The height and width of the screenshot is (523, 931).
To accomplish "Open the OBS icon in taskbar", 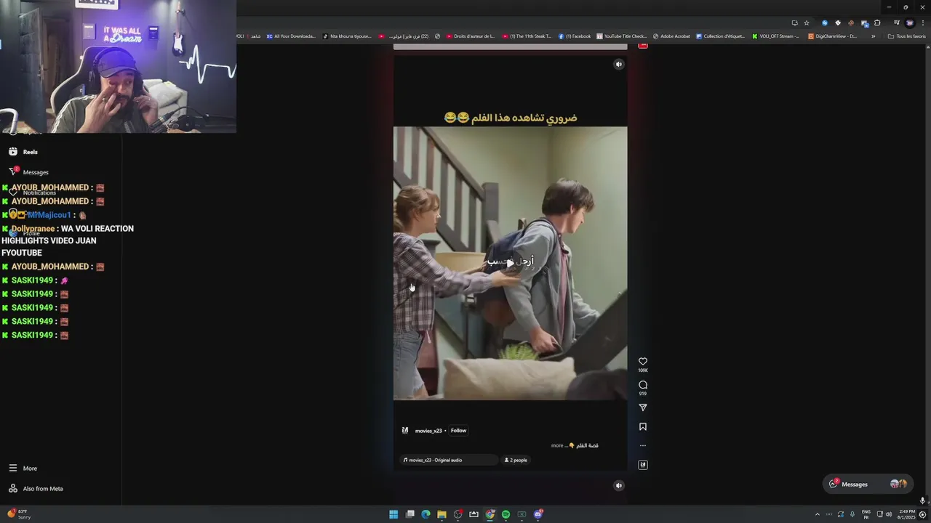I will point(457,514).
